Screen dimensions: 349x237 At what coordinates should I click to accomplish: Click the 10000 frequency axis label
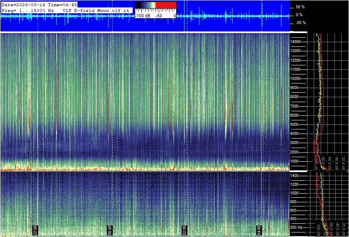coord(296,79)
